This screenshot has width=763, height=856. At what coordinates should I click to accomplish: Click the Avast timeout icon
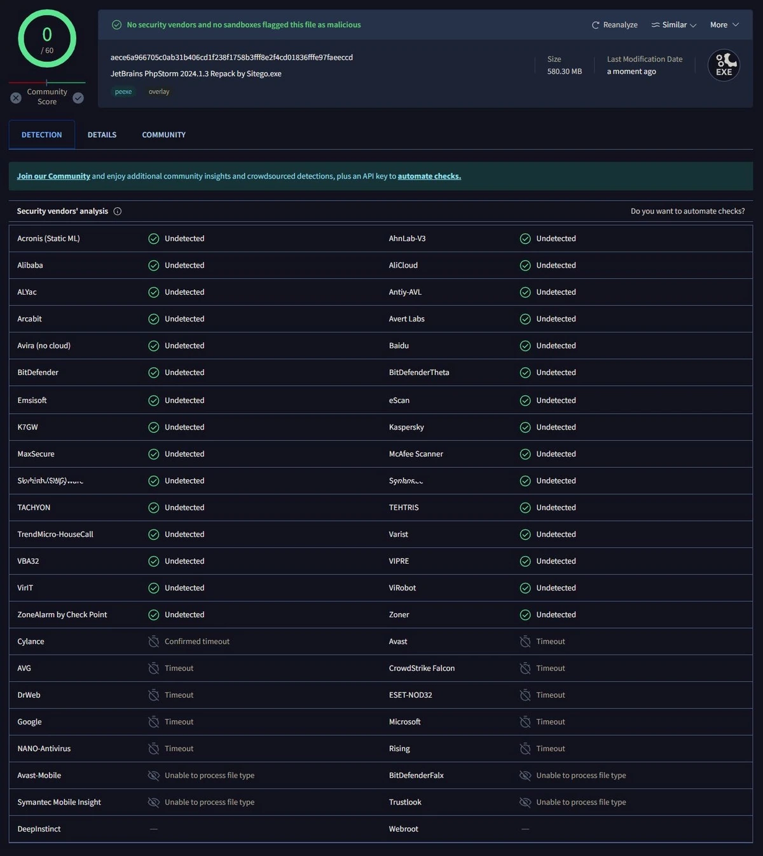point(525,642)
